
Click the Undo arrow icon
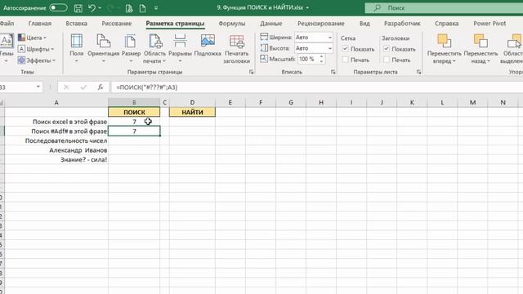tap(92, 7)
